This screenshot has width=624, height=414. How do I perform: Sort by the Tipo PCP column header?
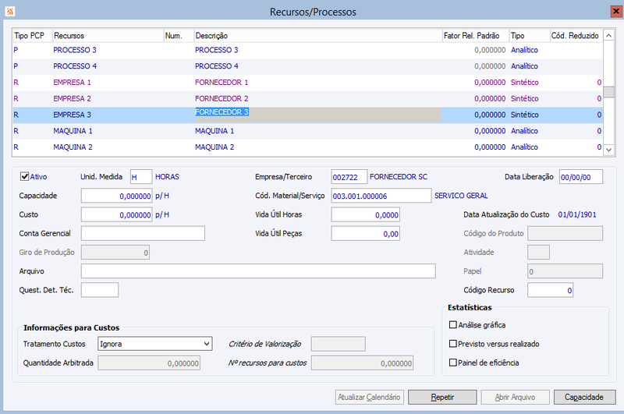click(x=31, y=36)
